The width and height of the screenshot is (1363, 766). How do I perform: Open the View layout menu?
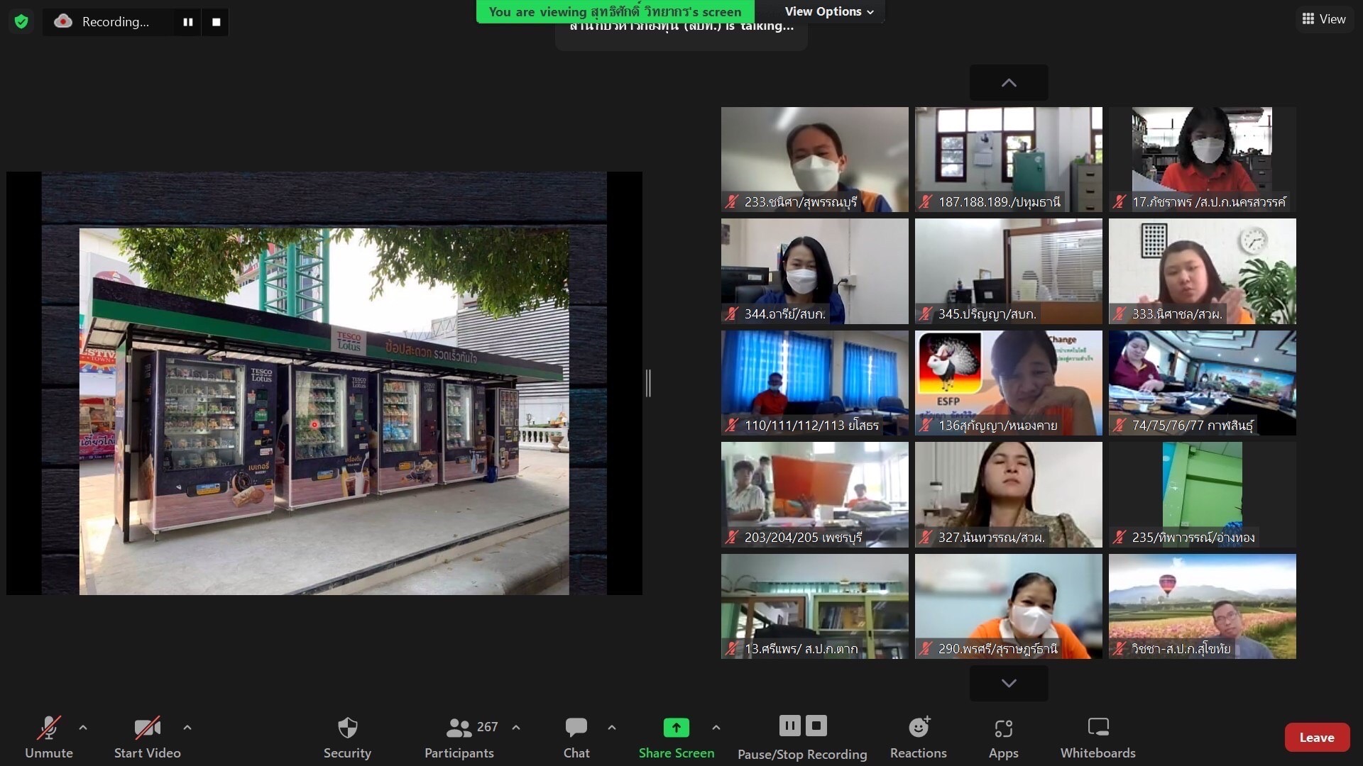(x=1324, y=19)
